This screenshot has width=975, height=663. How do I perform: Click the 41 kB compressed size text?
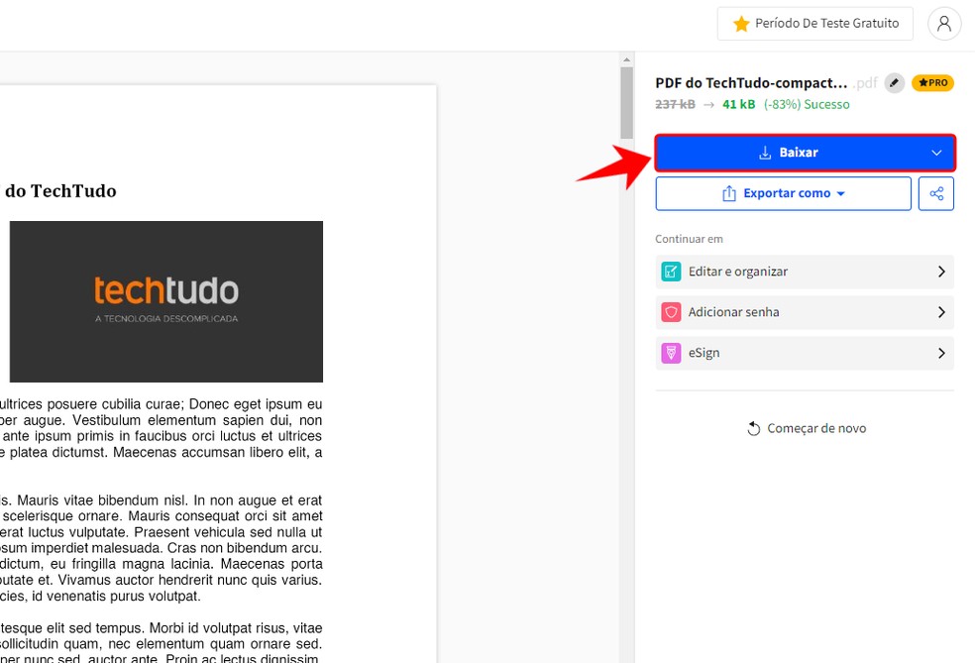tap(739, 104)
